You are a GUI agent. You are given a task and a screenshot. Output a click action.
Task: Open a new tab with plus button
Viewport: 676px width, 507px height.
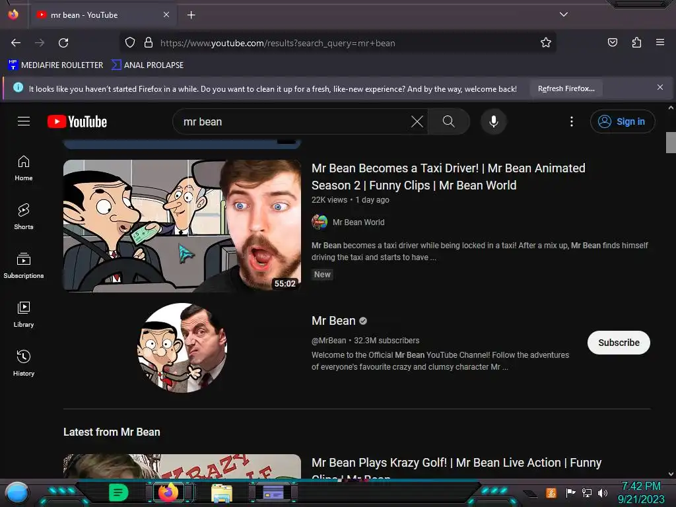[191, 15]
